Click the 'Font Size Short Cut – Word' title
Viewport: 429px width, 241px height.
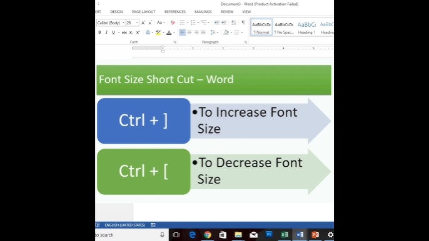[166, 79]
